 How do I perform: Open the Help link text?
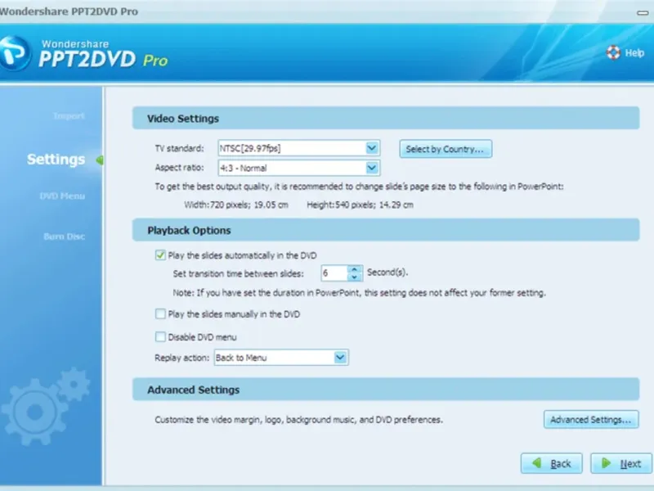tap(634, 53)
